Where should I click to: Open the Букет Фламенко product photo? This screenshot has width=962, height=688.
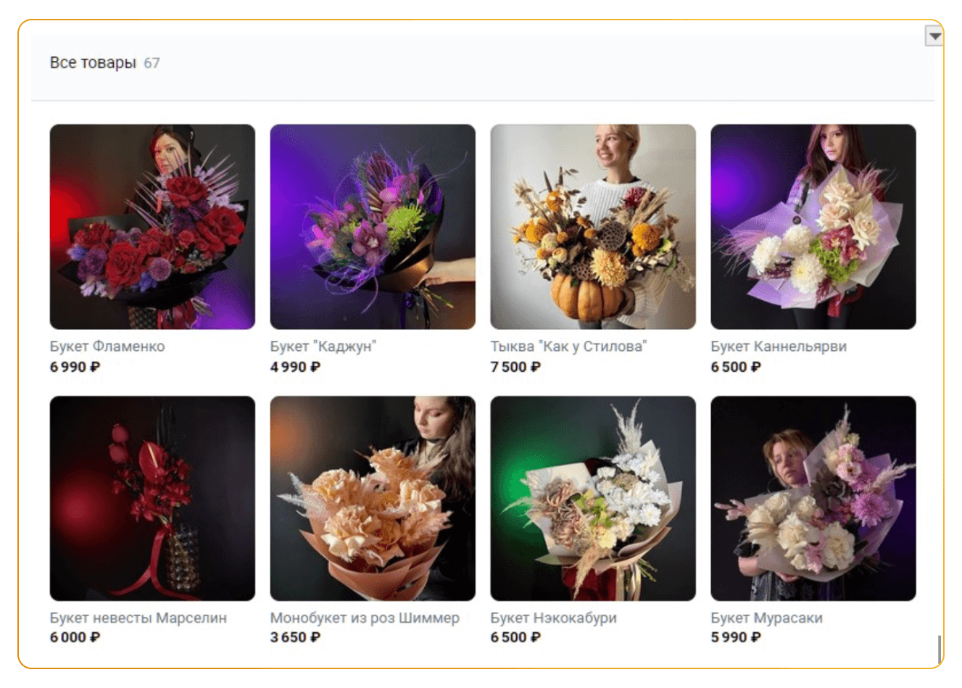[x=152, y=227]
